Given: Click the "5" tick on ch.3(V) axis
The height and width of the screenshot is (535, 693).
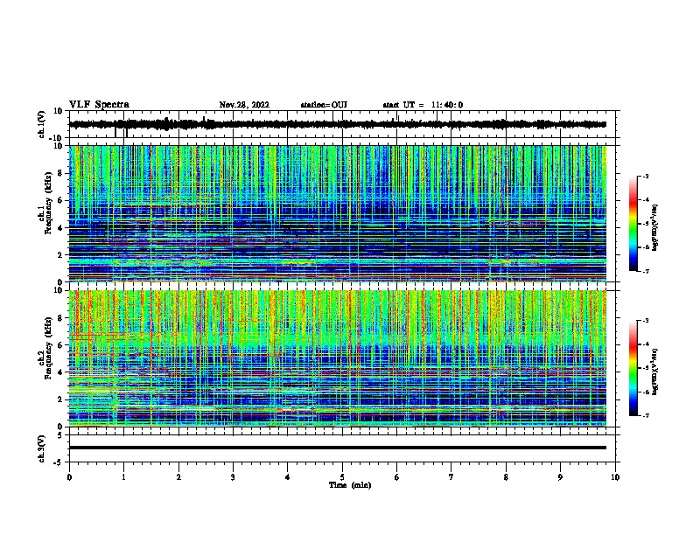Looking at the screenshot, I should click(60, 435).
